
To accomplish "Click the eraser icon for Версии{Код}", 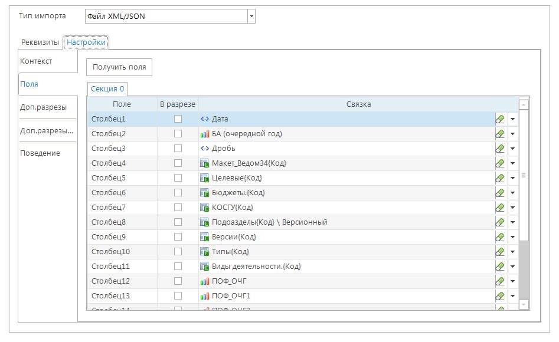I will coord(501,237).
